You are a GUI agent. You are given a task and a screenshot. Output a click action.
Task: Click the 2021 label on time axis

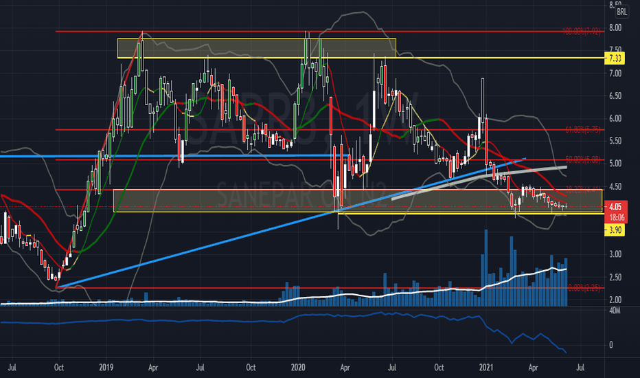point(486,368)
